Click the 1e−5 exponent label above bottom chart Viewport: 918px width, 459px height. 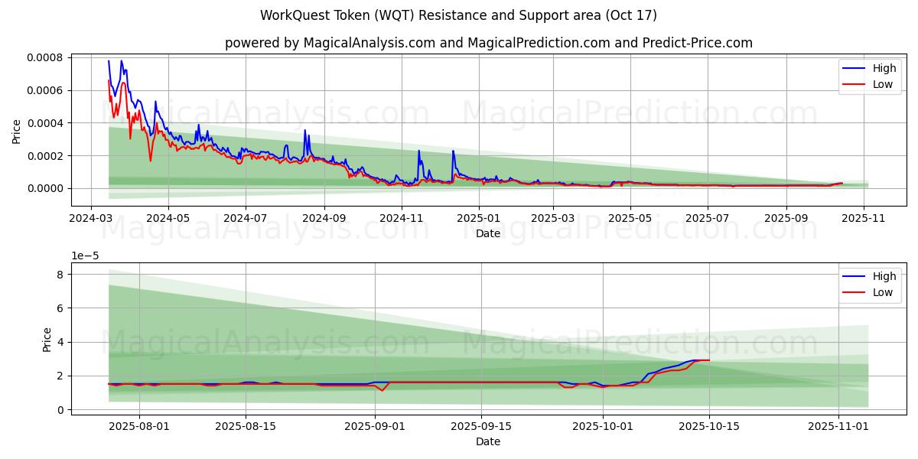pos(85,256)
